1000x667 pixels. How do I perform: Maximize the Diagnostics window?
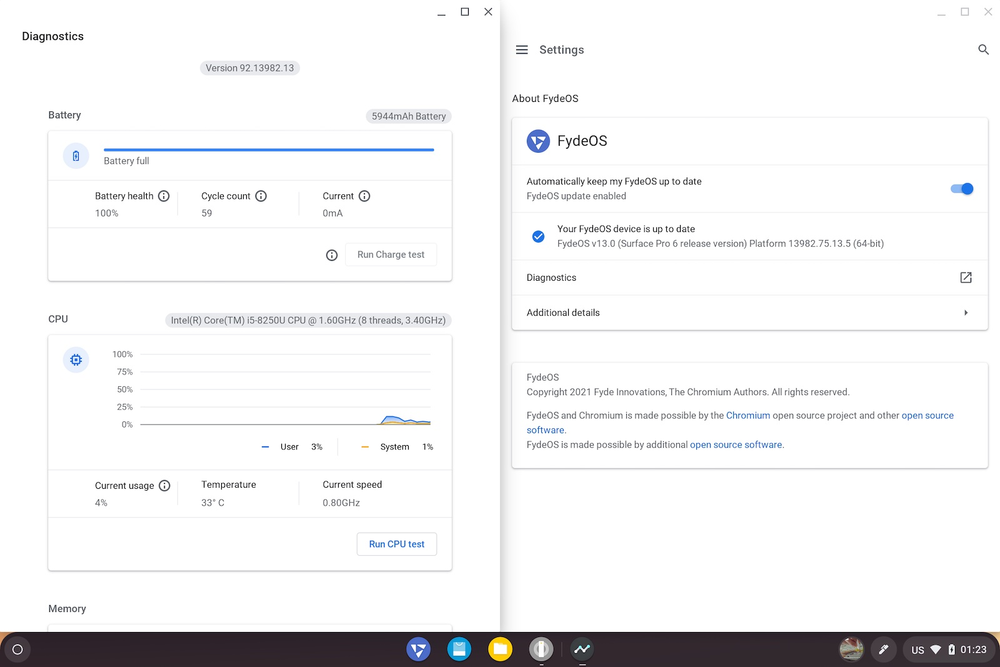click(x=465, y=12)
